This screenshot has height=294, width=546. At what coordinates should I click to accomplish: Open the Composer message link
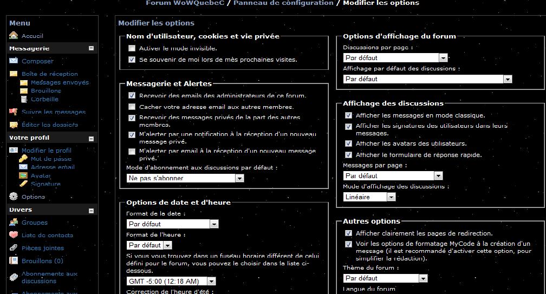point(37,61)
